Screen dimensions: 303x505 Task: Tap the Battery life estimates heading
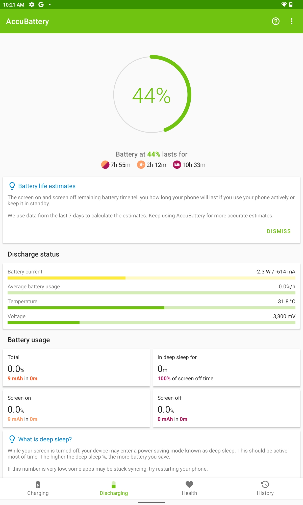point(47,186)
